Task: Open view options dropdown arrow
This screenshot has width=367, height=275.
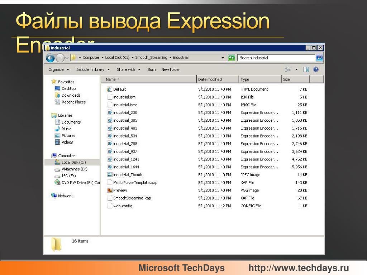Action: click(296, 69)
